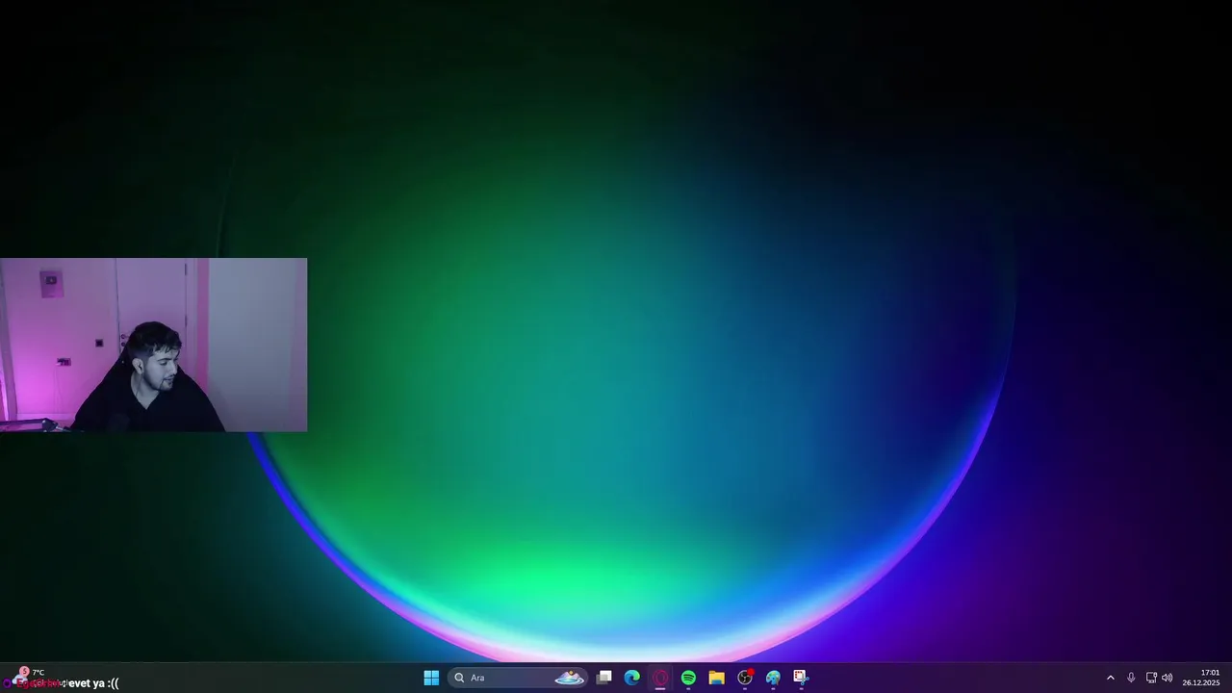Screen dimensions: 1232x693
Task: Open the Windows Start menu
Action: (431, 678)
